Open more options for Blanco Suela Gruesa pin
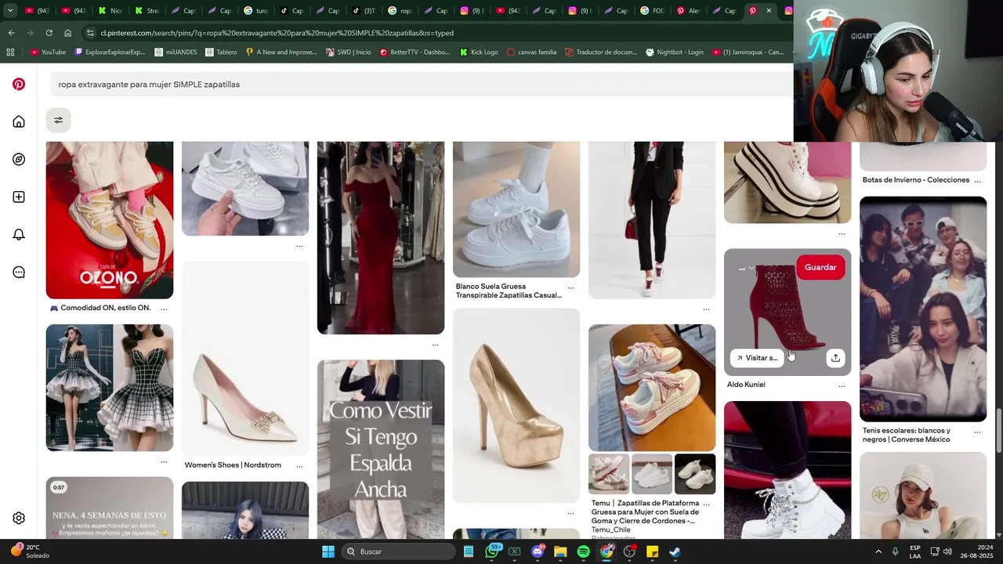This screenshot has height=564, width=1003. (570, 287)
